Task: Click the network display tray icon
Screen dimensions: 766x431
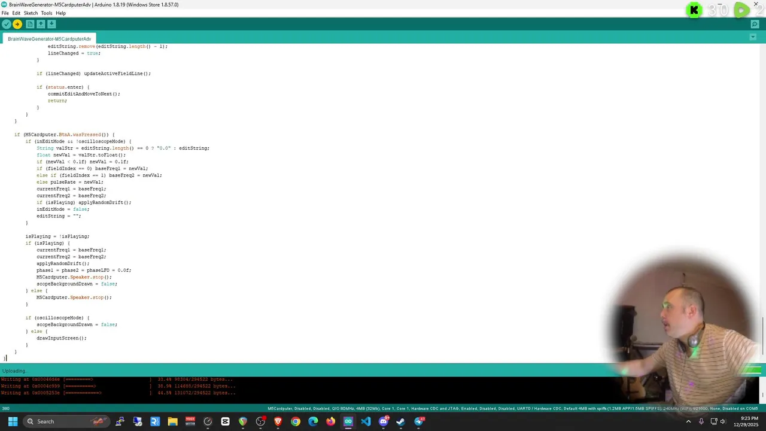Action: (x=713, y=421)
